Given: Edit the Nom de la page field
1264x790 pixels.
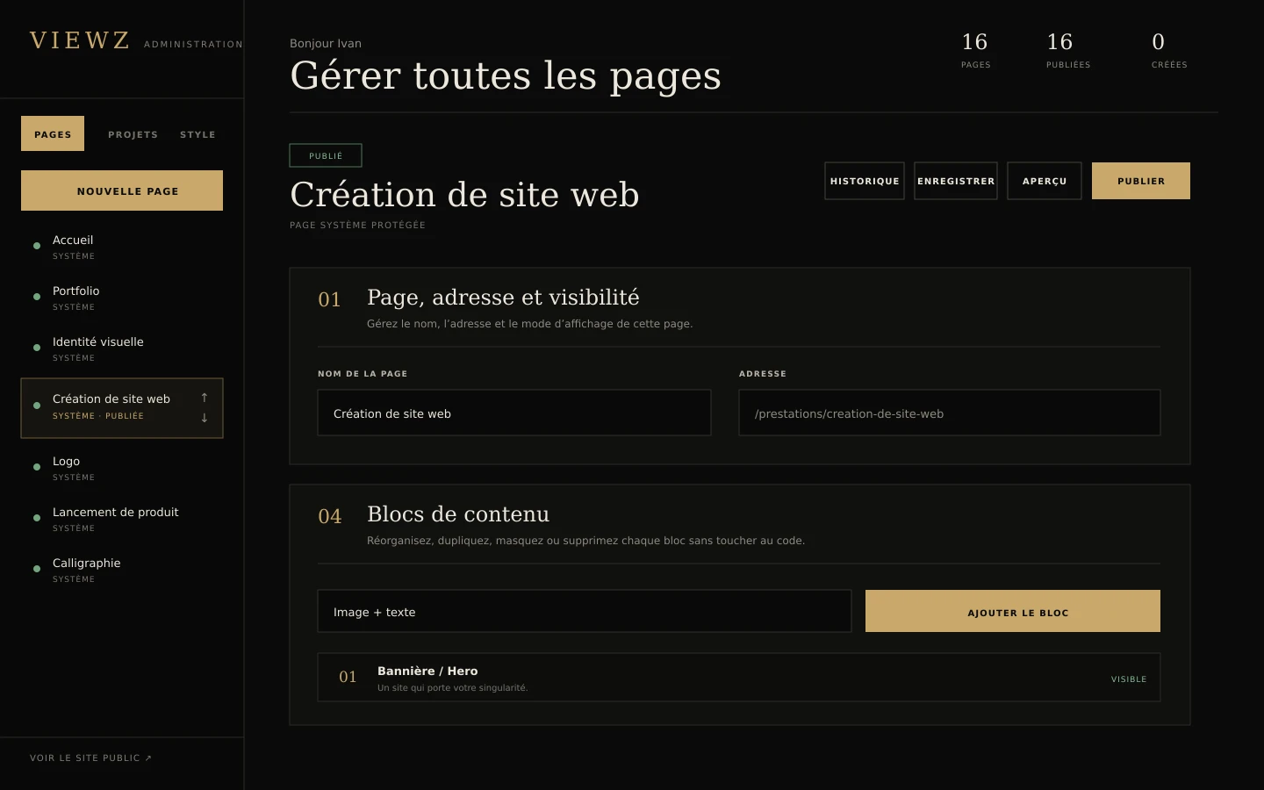Looking at the screenshot, I should 514,413.
